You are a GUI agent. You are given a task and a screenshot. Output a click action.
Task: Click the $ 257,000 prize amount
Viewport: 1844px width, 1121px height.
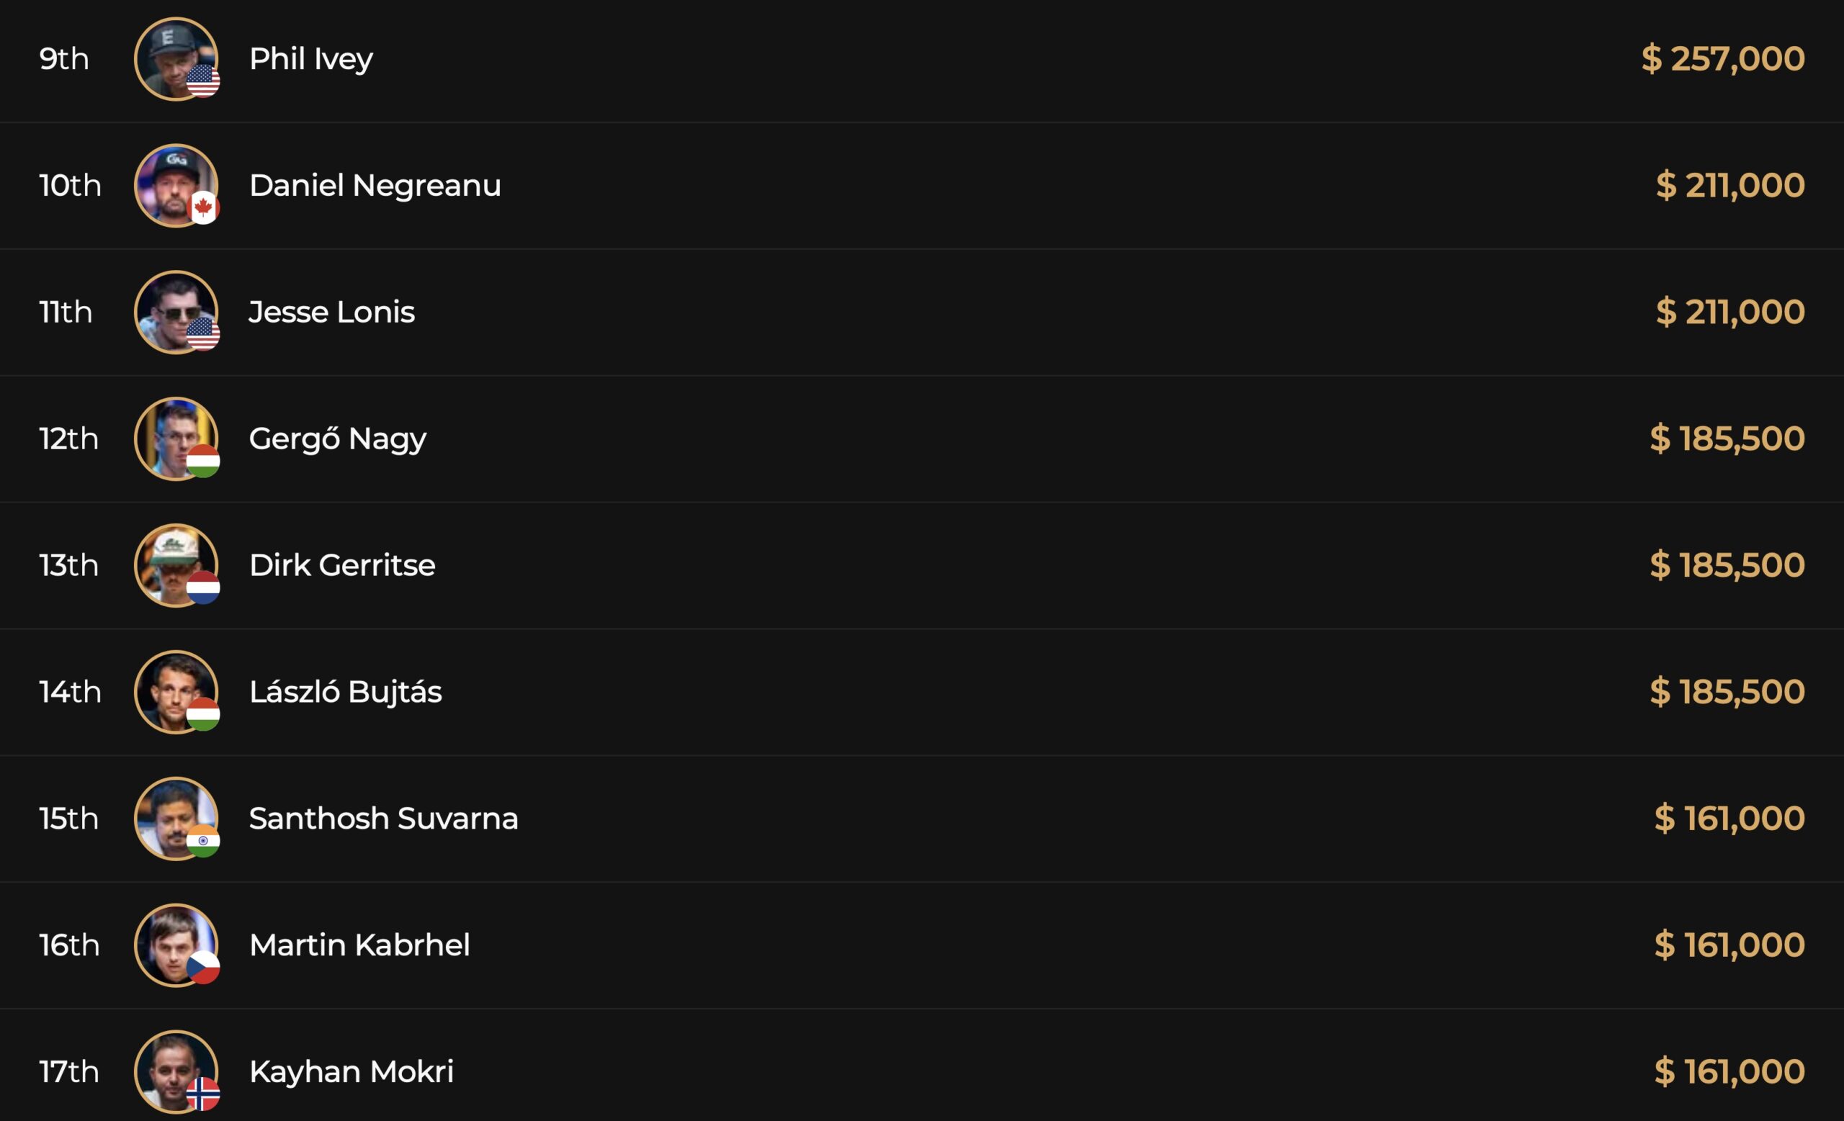pyautogui.click(x=1723, y=59)
